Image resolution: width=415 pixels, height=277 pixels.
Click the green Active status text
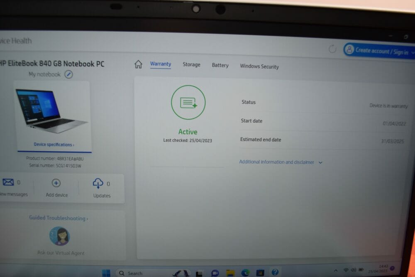tap(188, 132)
